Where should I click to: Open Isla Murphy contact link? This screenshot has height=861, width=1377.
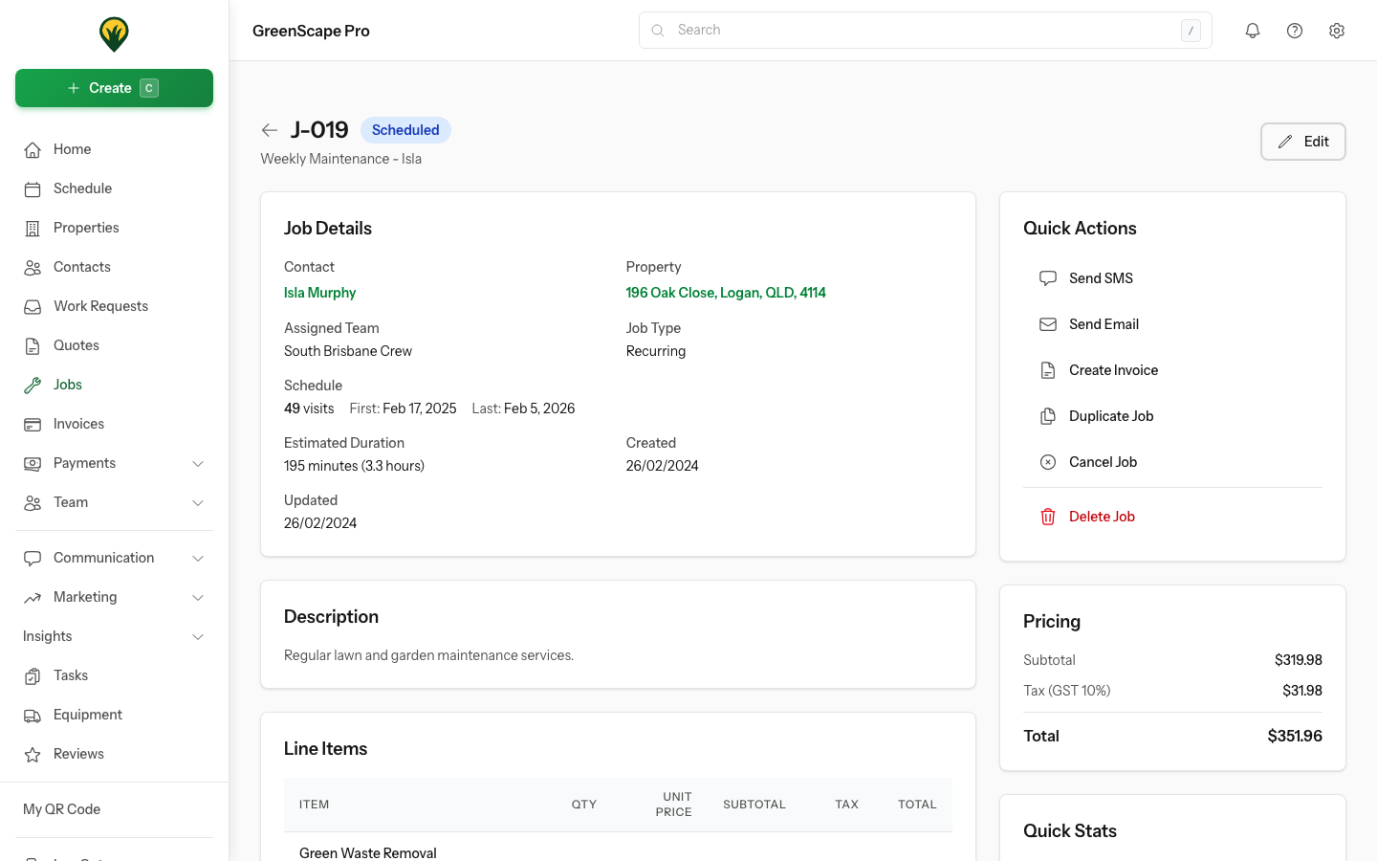[x=319, y=292]
